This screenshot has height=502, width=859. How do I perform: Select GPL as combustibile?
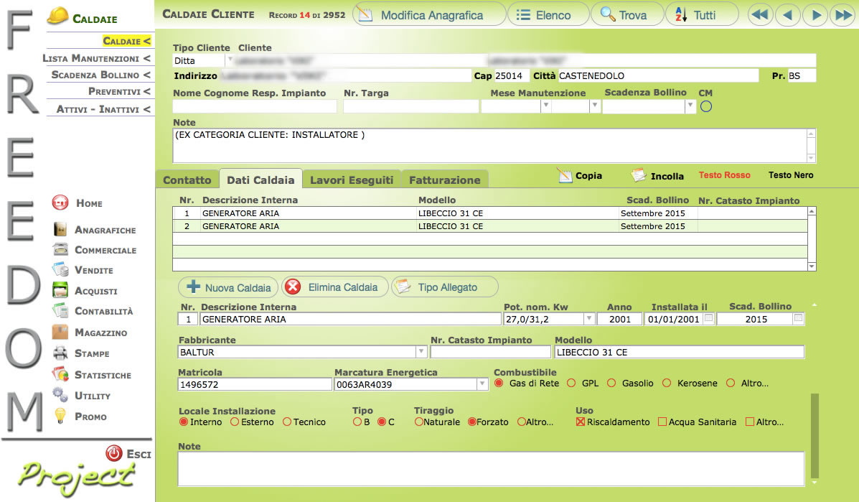click(x=572, y=384)
